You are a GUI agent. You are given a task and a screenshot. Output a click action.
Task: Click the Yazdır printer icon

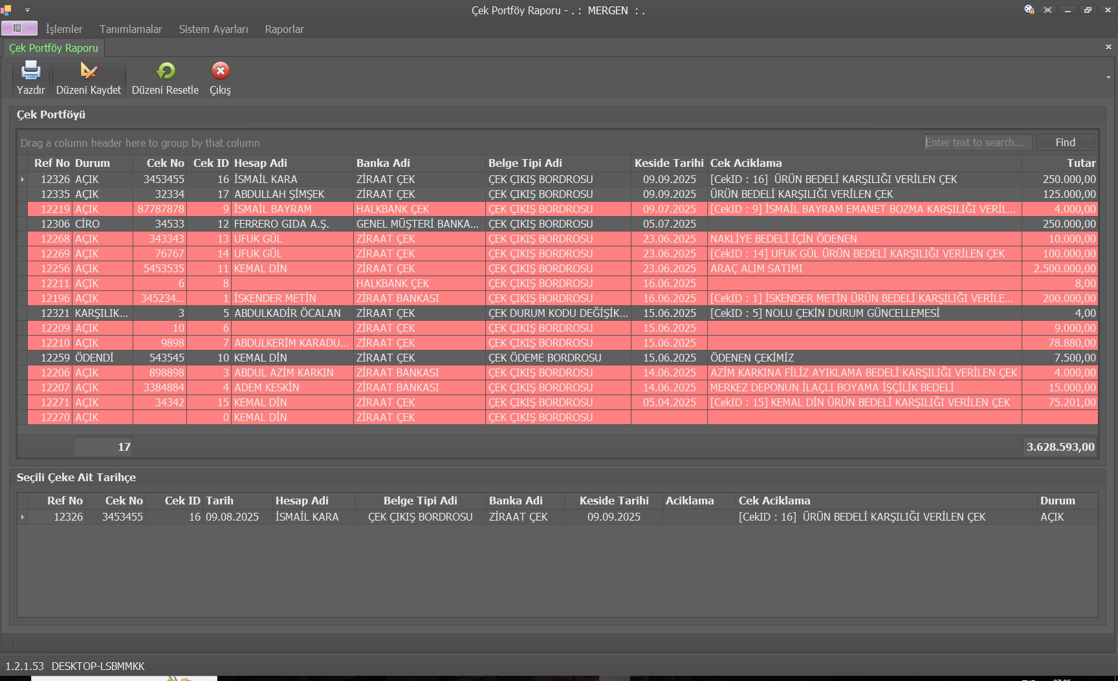[30, 70]
